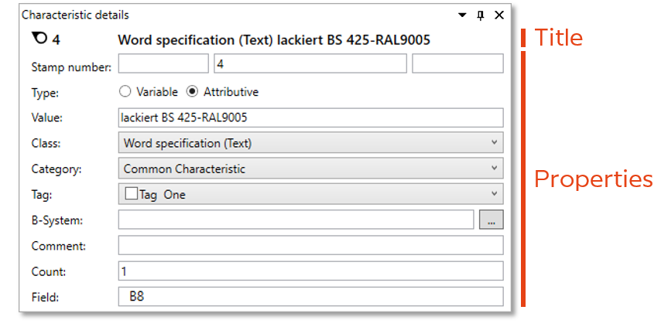Click the Comment input field

pos(310,246)
